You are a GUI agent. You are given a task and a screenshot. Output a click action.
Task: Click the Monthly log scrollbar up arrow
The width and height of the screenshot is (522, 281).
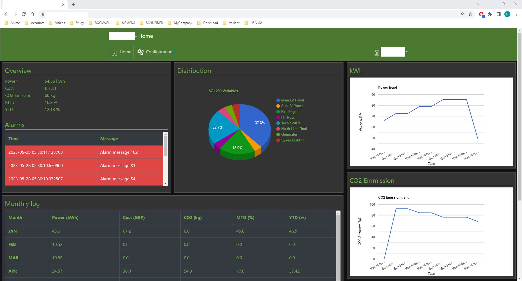coord(338,213)
